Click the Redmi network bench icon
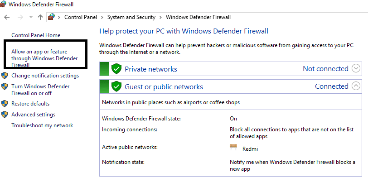Image resolution: width=368 pixels, height=187 pixels. [x=233, y=148]
